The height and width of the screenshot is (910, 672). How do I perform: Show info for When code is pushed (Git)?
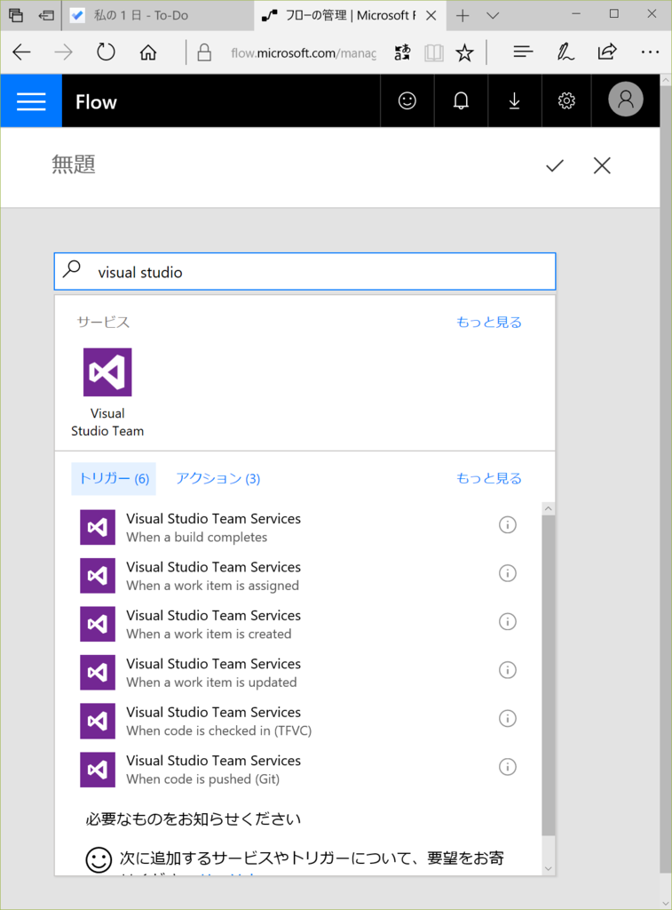[x=508, y=767]
